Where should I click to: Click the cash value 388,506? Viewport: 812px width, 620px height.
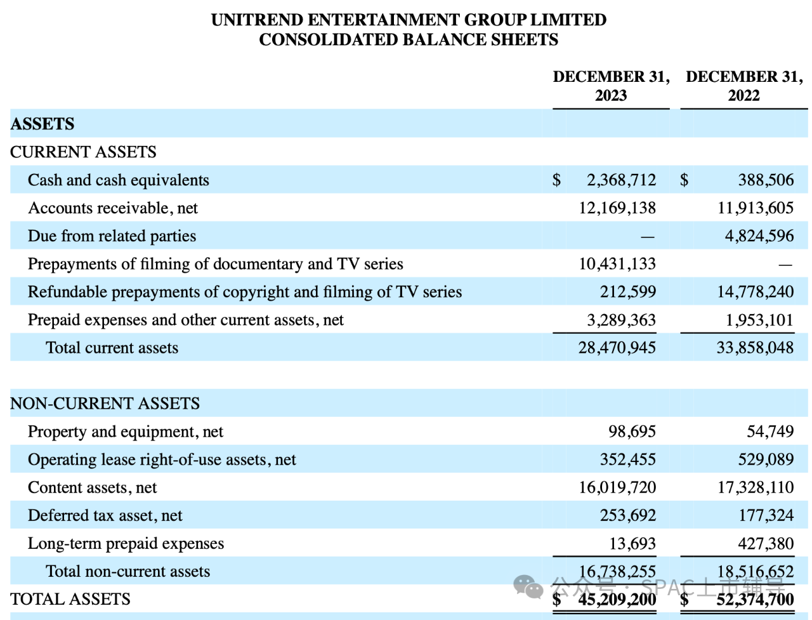click(766, 180)
